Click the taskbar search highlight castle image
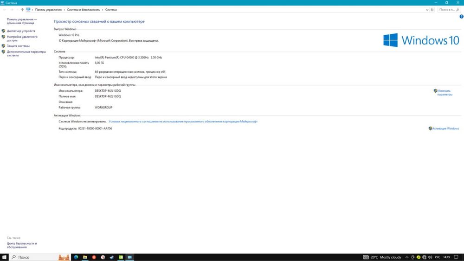464x261 pixels. [x=64, y=257]
